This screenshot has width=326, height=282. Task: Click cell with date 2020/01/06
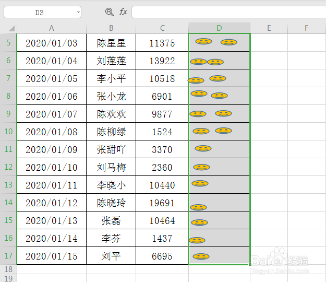pos(51,96)
